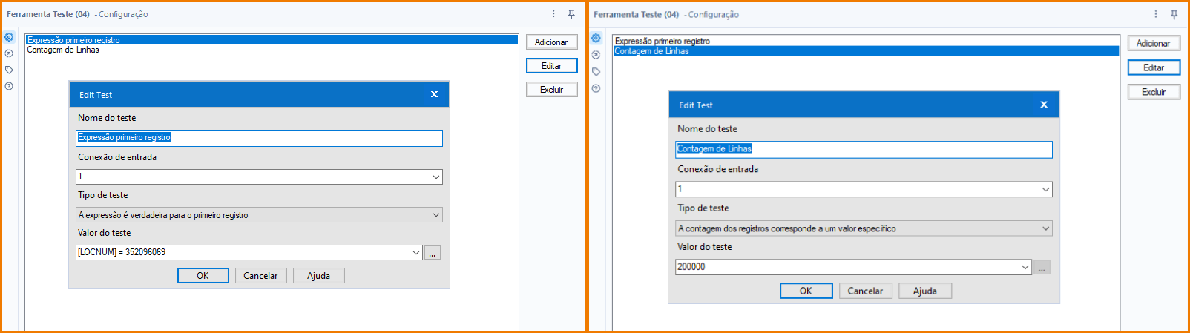Viewport: 1190px width, 333px height.
Task: Click pin icon in right panel header
Action: click(x=1174, y=14)
